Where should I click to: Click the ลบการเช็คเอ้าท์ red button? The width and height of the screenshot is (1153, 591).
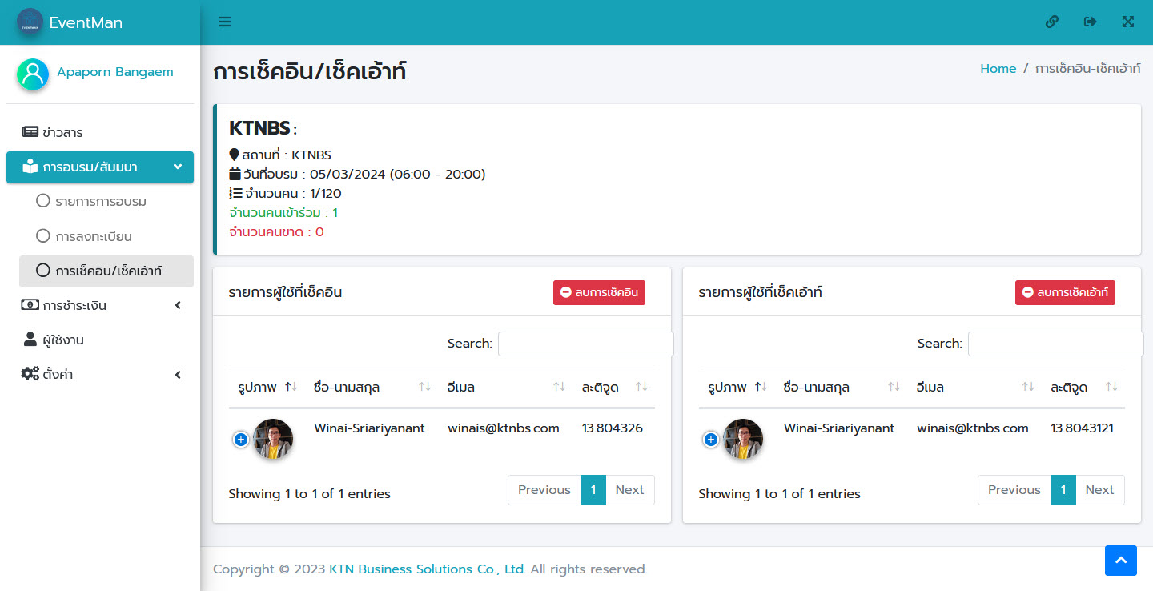coord(1065,293)
